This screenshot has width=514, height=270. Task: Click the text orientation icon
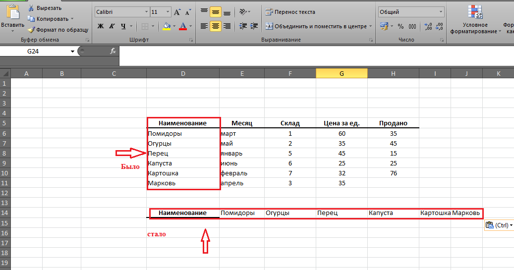click(x=243, y=12)
